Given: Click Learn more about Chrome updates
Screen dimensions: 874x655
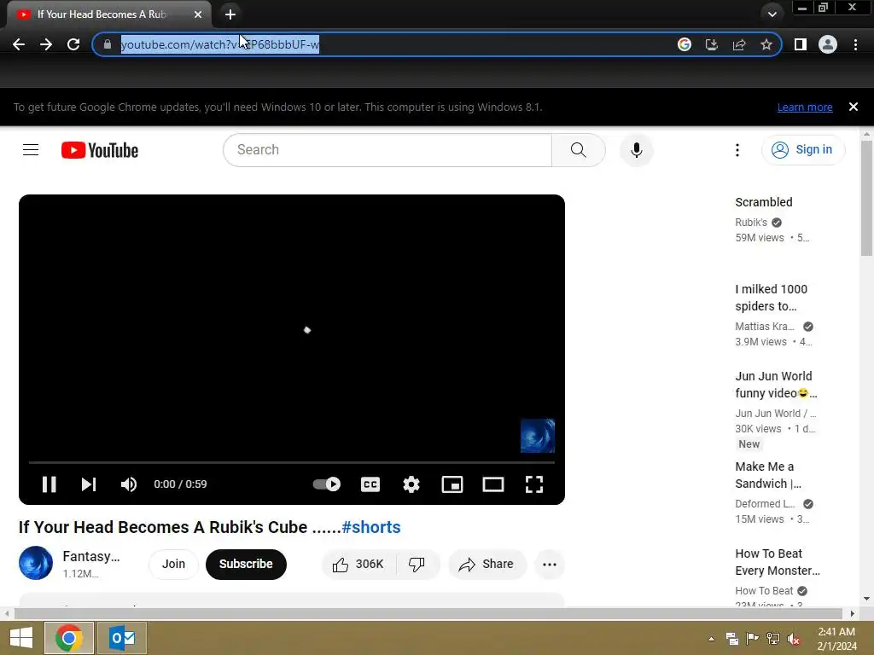Looking at the screenshot, I should point(805,107).
